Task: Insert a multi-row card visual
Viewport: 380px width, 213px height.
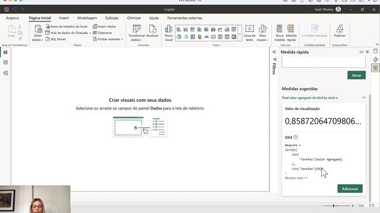Action: (x=220, y=37)
